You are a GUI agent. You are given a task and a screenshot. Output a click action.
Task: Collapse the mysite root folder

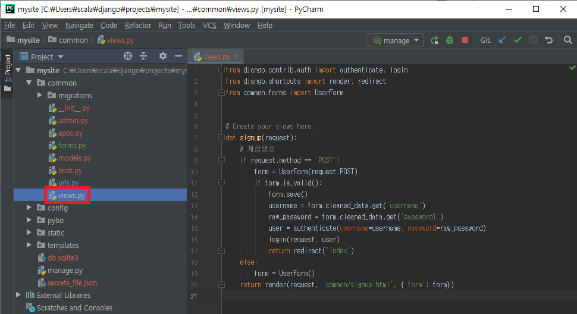(18, 70)
